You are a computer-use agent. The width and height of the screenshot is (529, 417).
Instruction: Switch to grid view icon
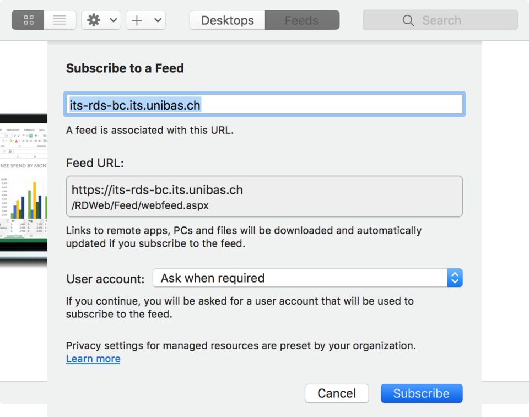click(x=29, y=20)
